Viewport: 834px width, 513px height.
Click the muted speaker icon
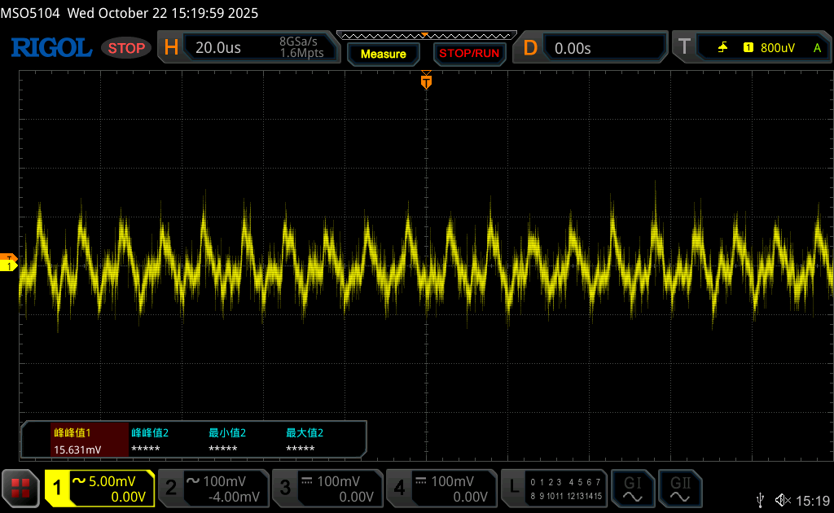[783, 500]
